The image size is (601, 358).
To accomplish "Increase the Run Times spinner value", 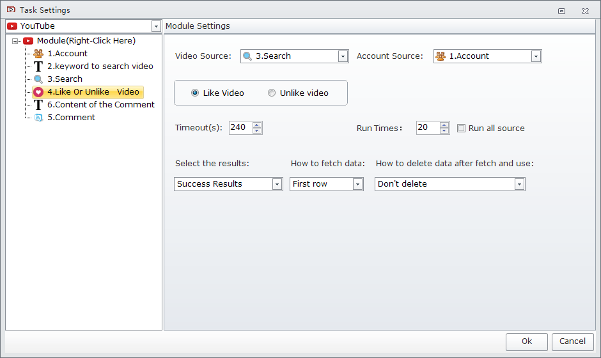I will [444, 125].
